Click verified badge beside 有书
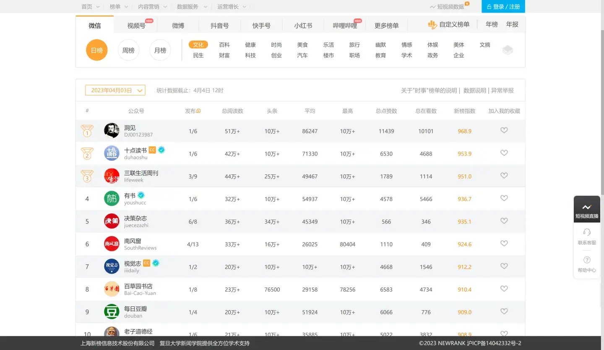This screenshot has width=604, height=350. click(x=141, y=195)
